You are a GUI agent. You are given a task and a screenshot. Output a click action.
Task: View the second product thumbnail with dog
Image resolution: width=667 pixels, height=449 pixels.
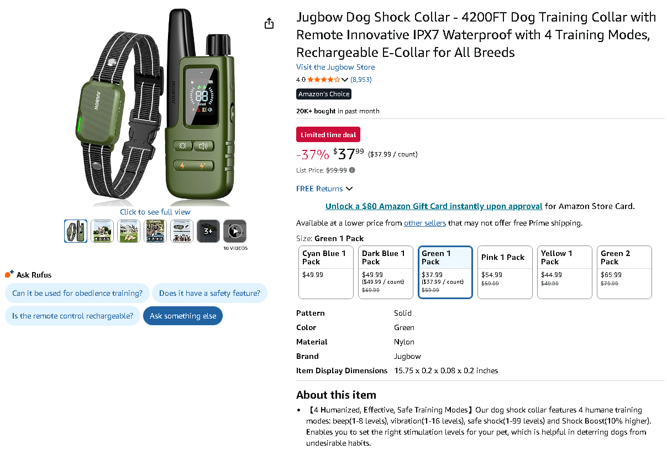pos(102,231)
